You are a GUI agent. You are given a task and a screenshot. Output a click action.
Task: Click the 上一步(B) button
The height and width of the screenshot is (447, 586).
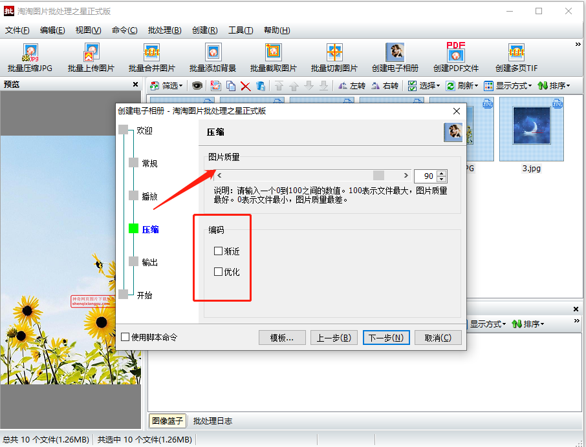coord(334,338)
